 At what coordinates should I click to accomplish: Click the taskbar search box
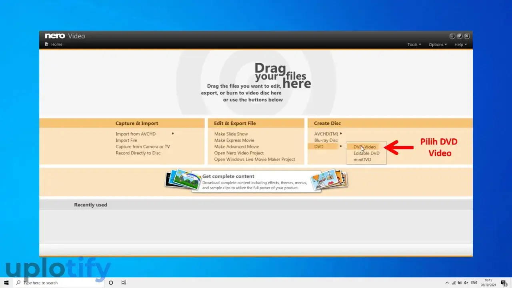click(x=59, y=283)
